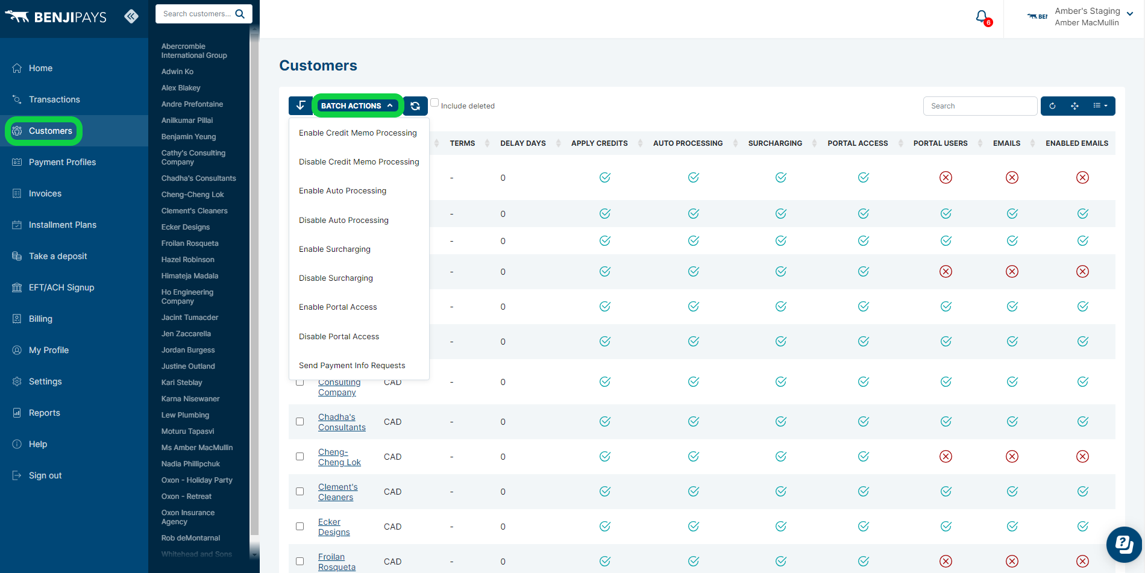
Task: Select Disable Auto Processing
Action: click(x=343, y=221)
